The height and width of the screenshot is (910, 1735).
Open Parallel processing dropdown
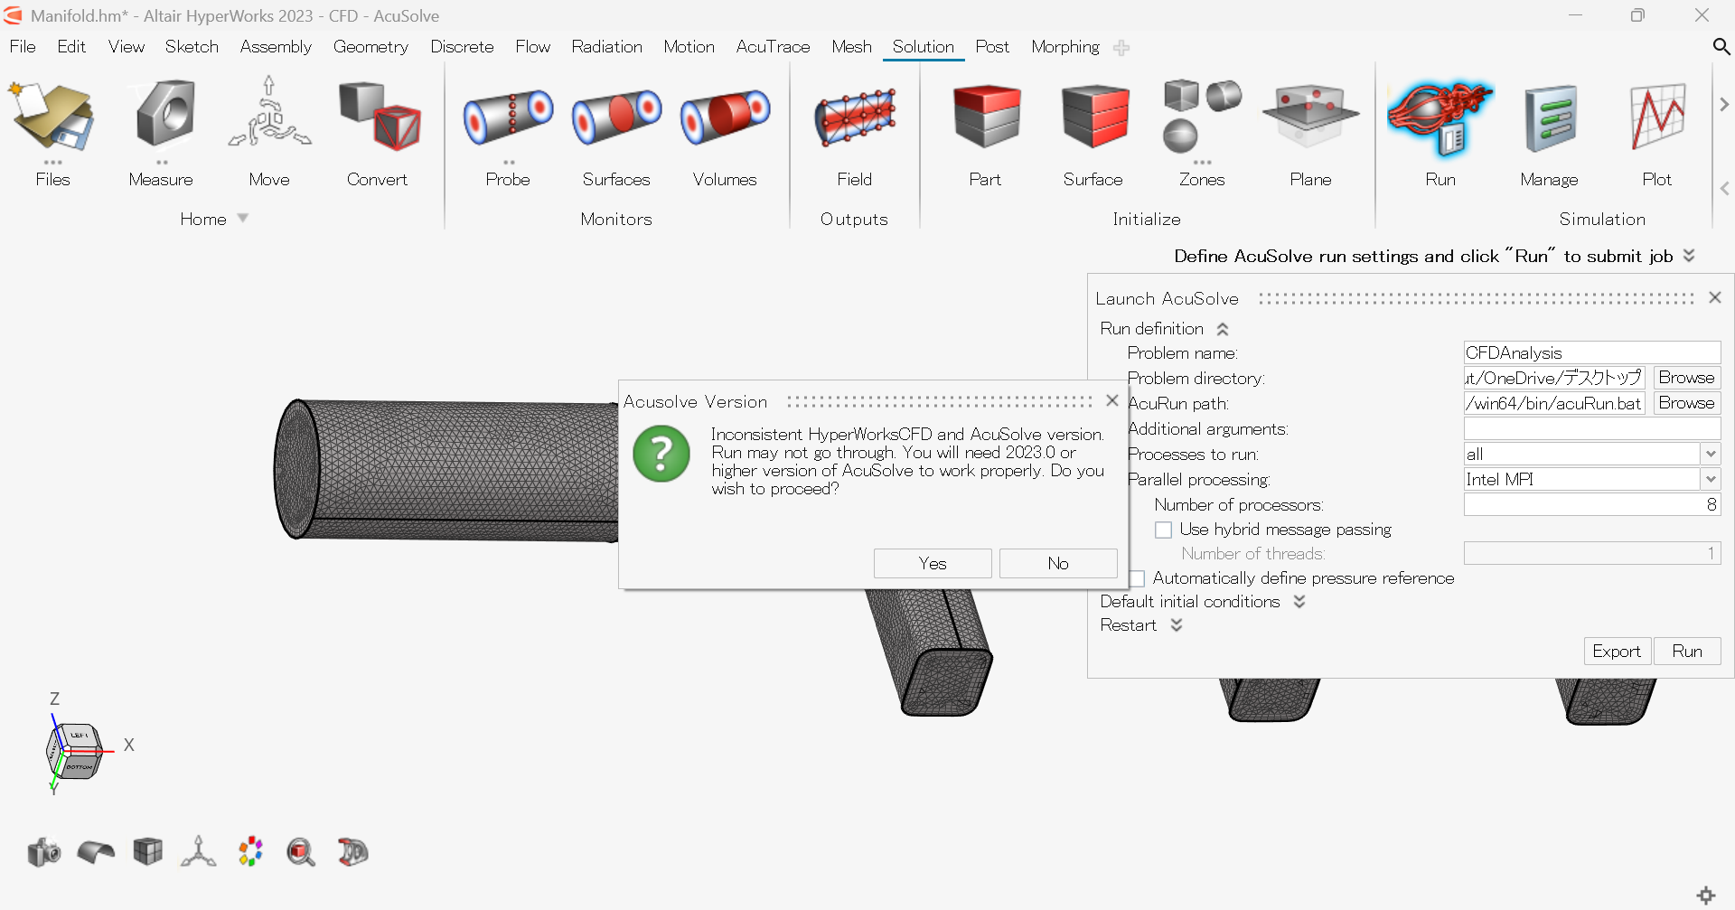pos(1711,480)
